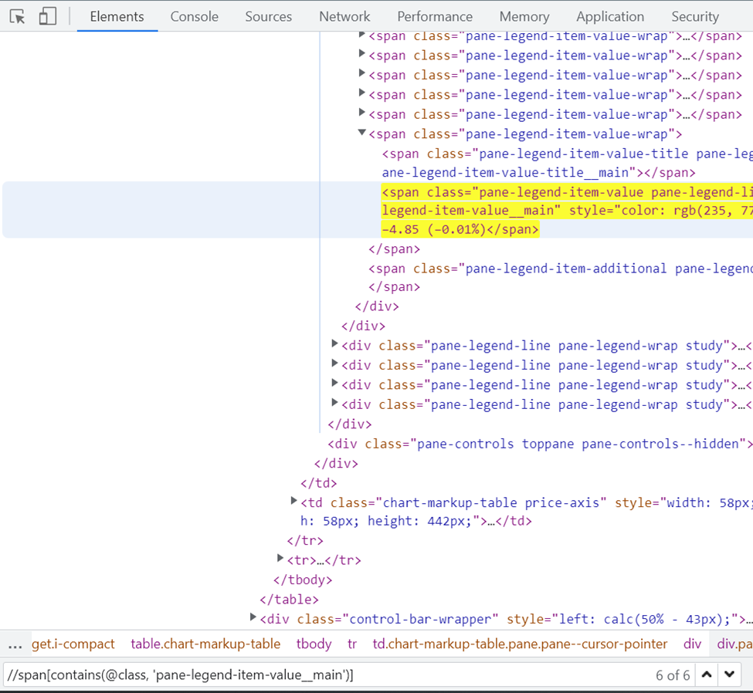This screenshot has width=753, height=693.
Task: Click the 6 of 6 result counter
Action: coord(673,675)
